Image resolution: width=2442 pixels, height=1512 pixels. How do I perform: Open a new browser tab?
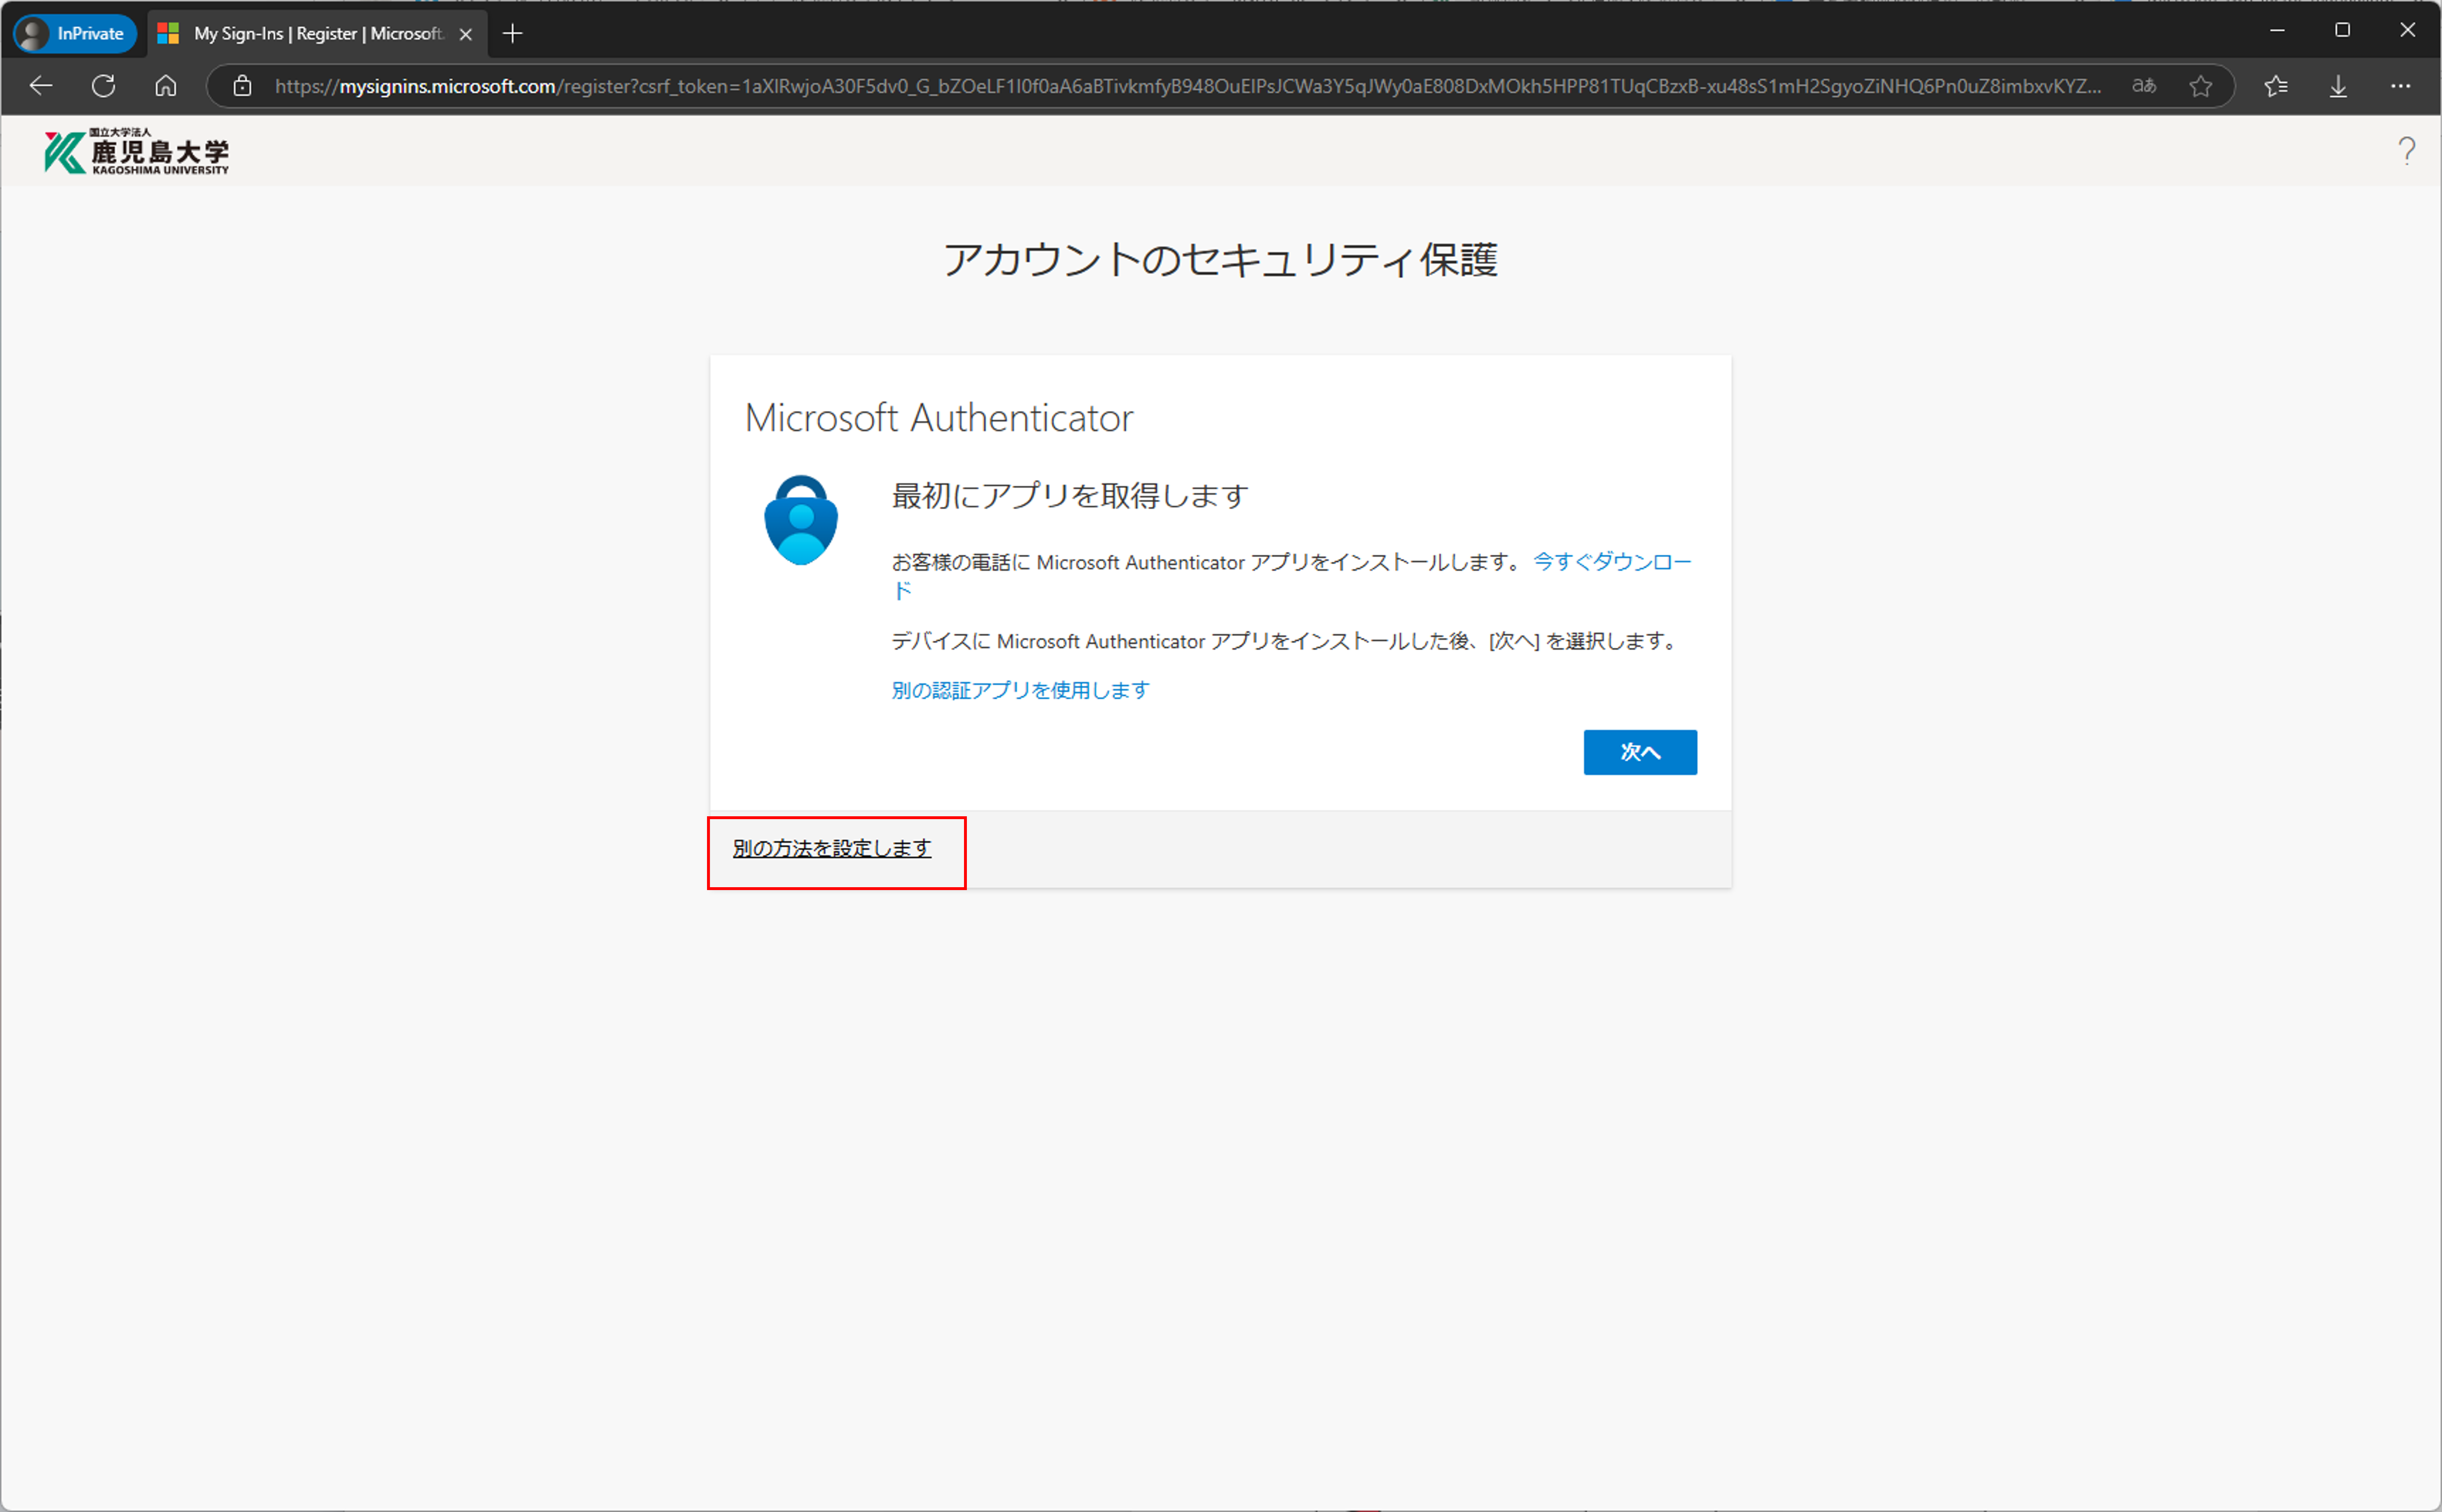[x=512, y=34]
